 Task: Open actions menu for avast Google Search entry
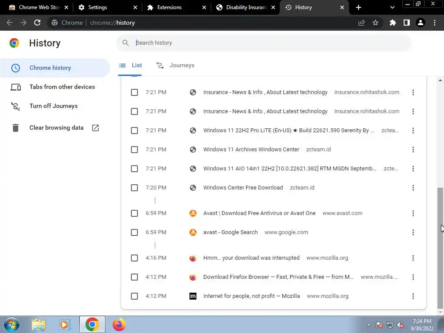click(413, 232)
